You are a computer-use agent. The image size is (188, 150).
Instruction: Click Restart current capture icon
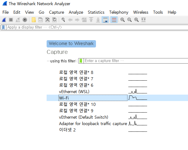pos(18,20)
